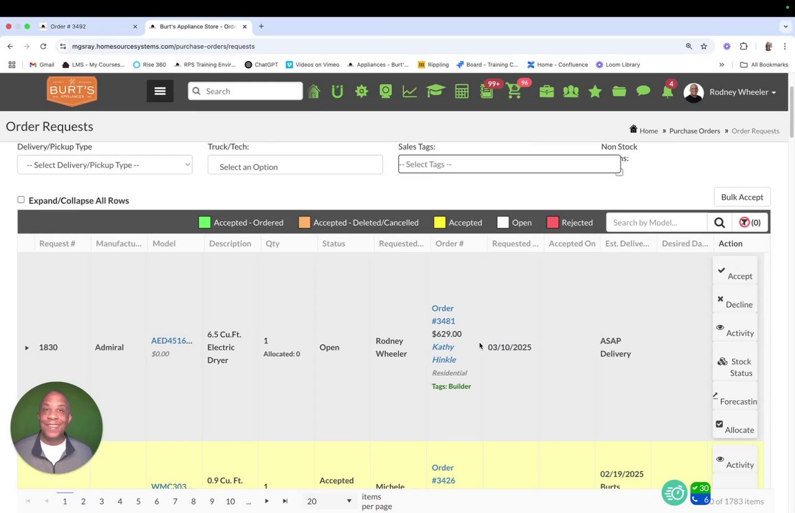
Task: Open the notebook icon with 99+ badge
Action: click(x=487, y=92)
